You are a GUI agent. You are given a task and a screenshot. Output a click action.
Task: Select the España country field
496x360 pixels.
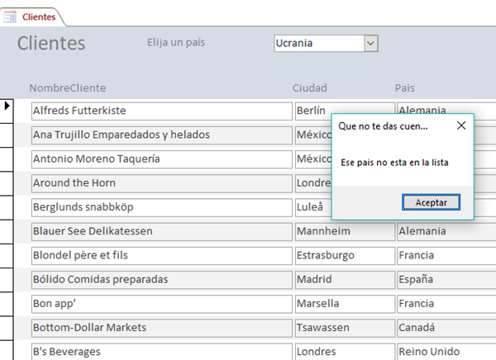(446, 280)
